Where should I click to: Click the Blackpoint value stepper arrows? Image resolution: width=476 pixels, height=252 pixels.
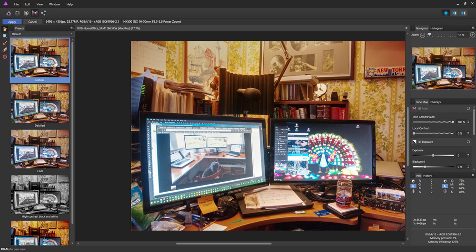[x=468, y=167]
